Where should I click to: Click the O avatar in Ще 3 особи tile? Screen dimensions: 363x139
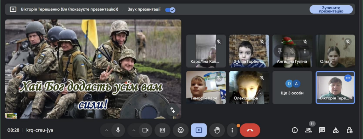point(289,83)
